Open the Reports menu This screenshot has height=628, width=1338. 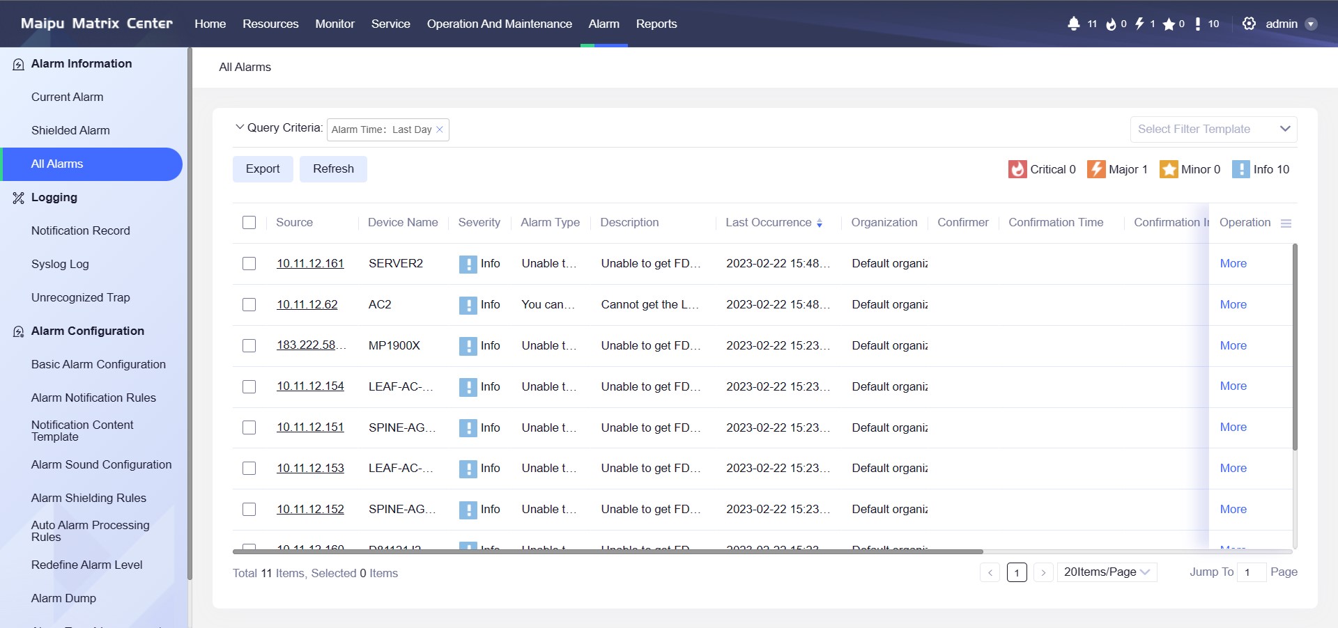[x=656, y=24]
